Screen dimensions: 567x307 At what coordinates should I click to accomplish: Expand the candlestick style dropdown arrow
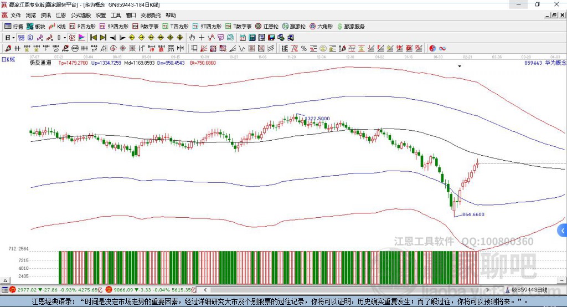[x=65, y=38]
